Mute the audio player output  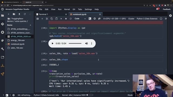(86, 43)
